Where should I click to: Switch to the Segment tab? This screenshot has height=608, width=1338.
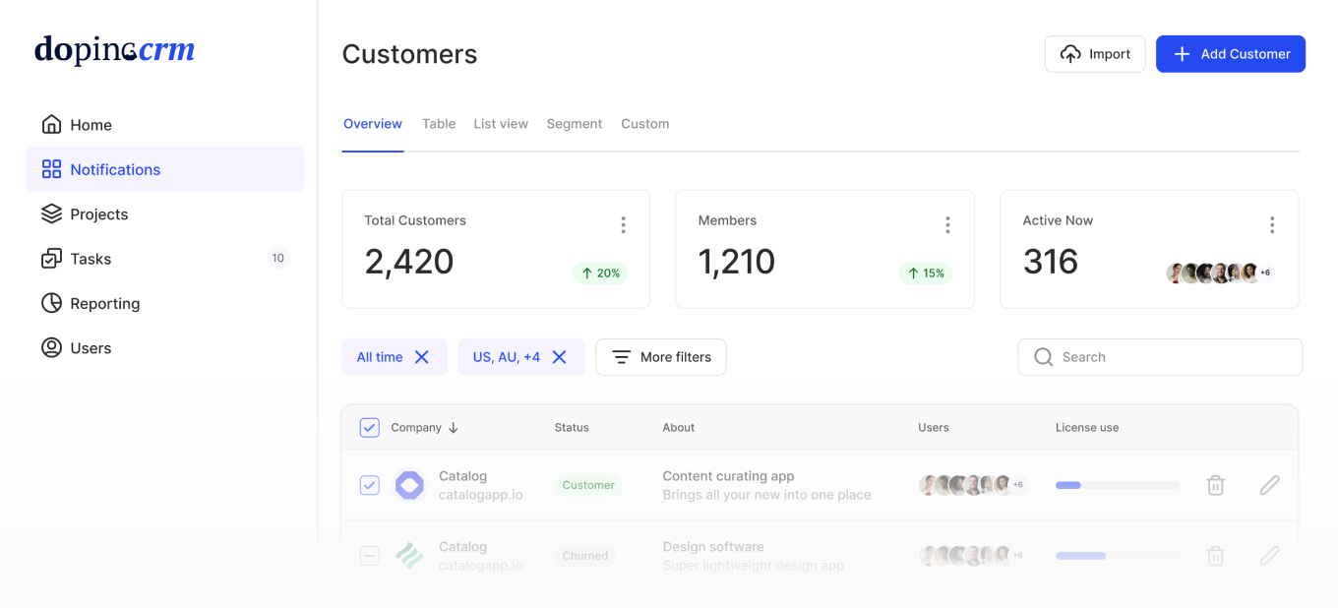pyautogui.click(x=575, y=124)
